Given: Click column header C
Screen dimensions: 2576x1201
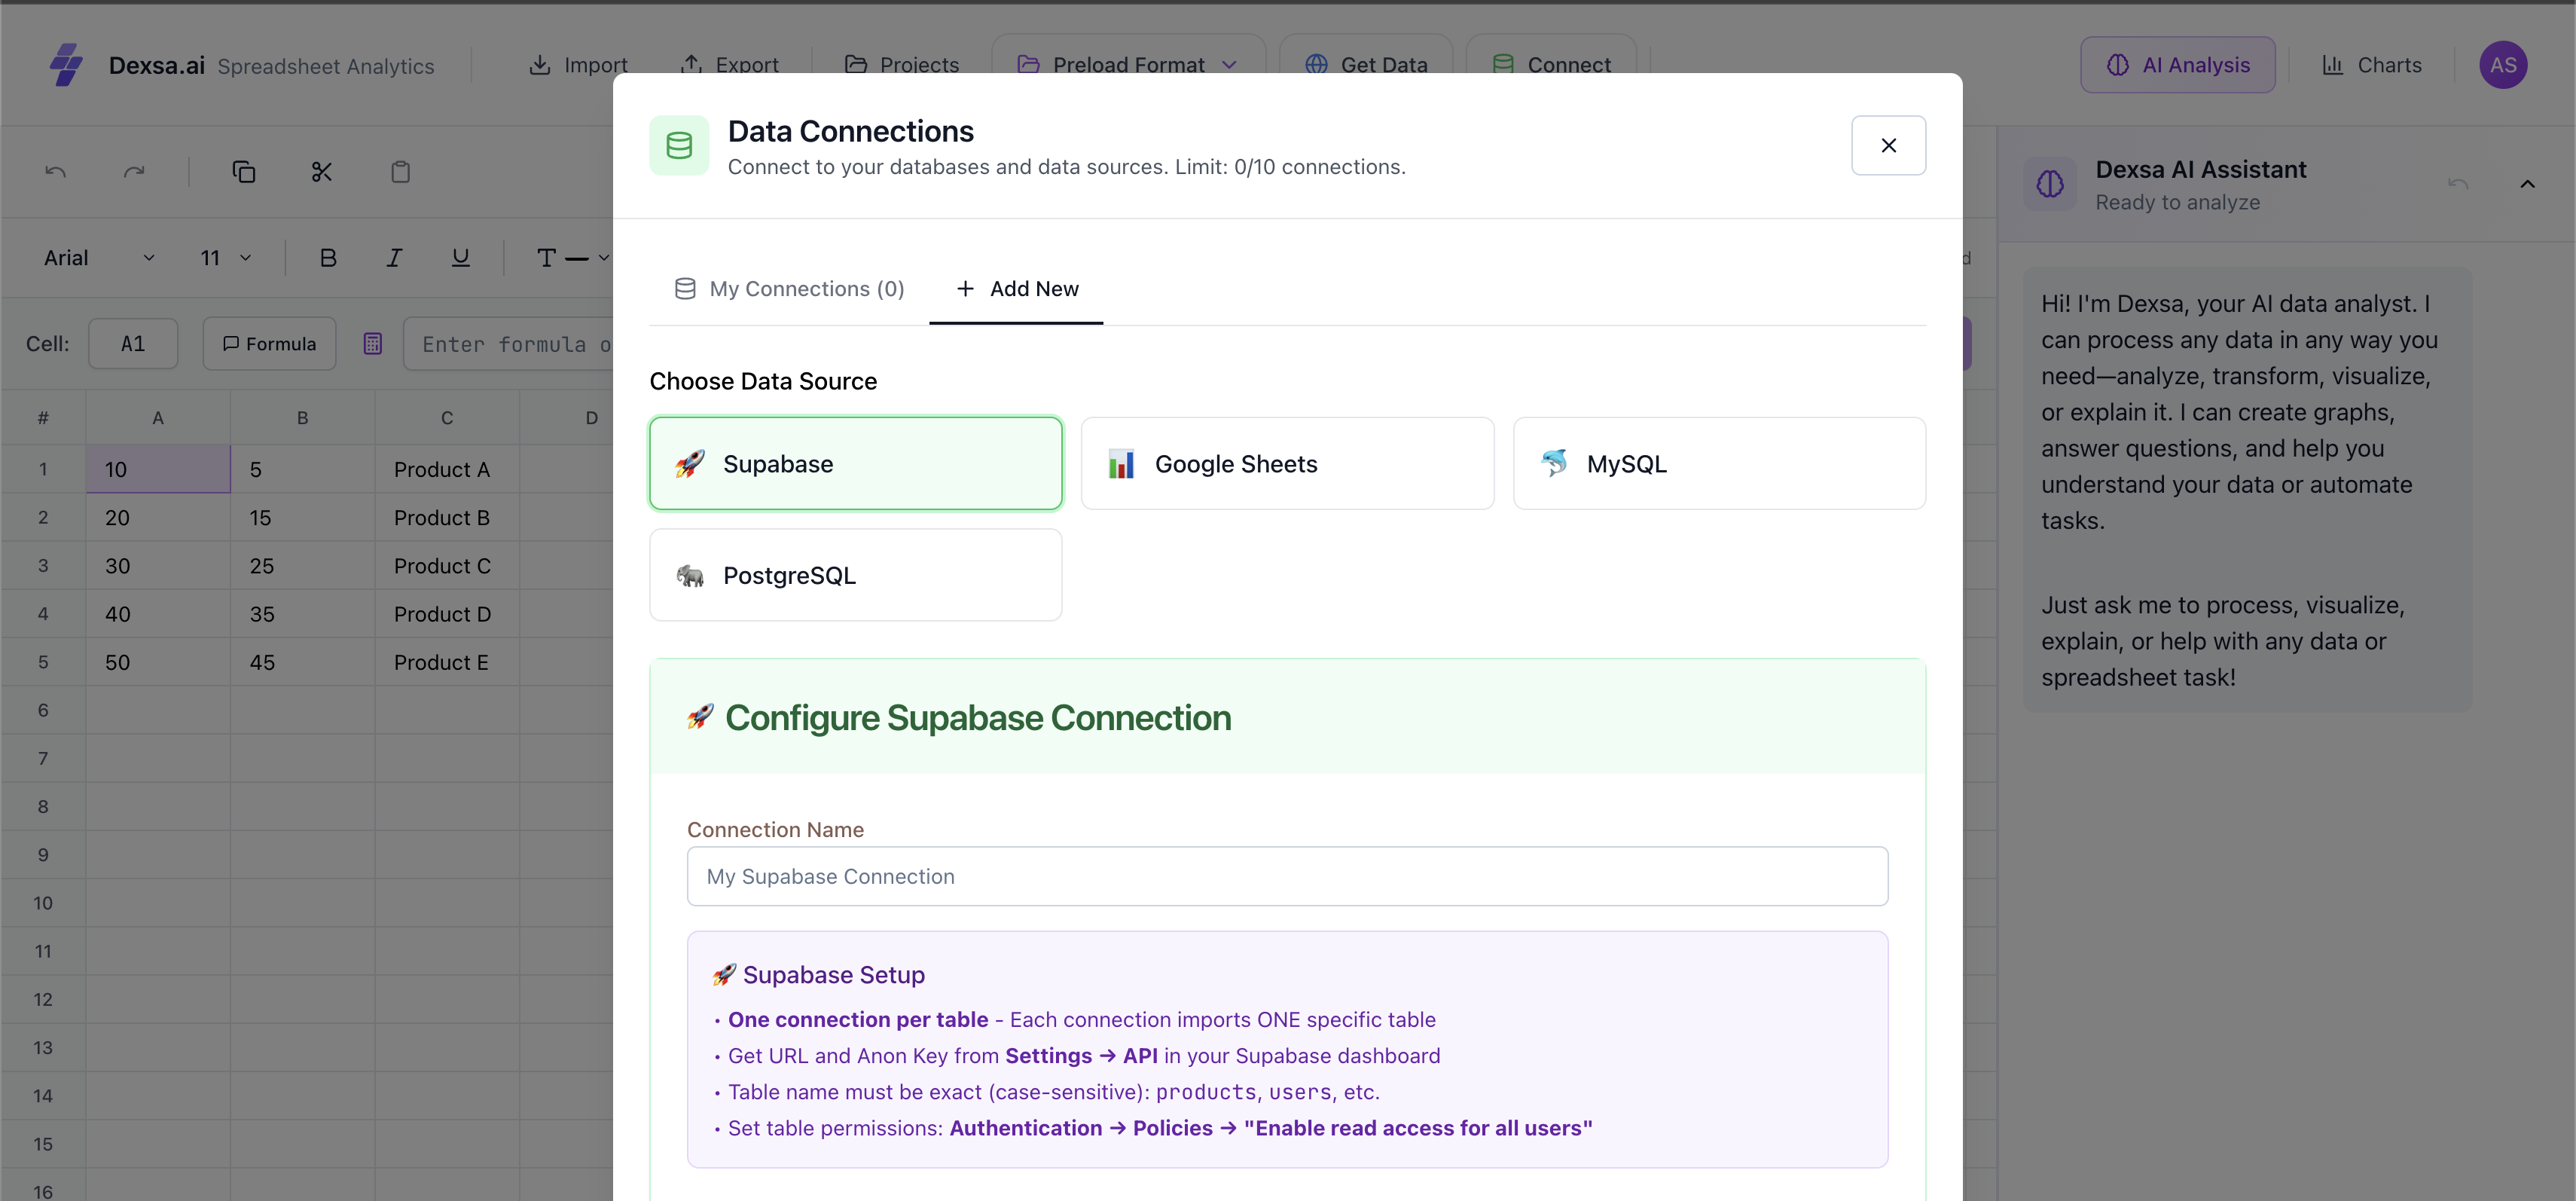Looking at the screenshot, I should pos(447,418).
